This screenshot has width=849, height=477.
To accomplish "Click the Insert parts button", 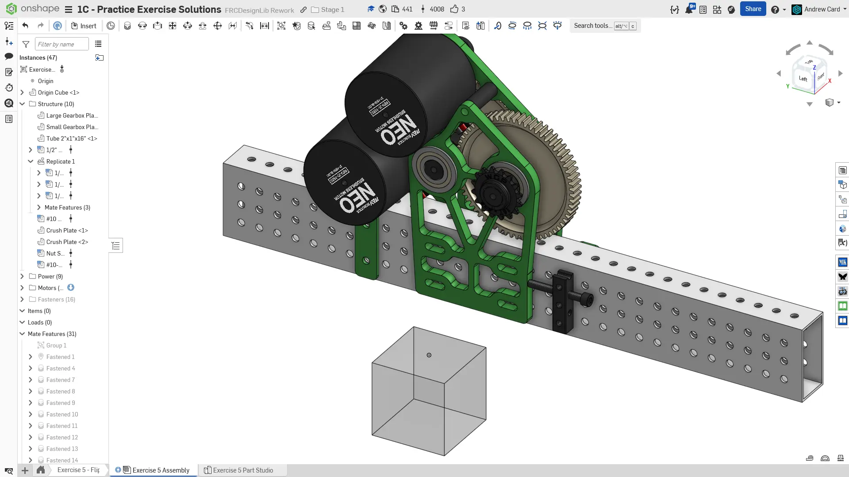I will 84,26.
